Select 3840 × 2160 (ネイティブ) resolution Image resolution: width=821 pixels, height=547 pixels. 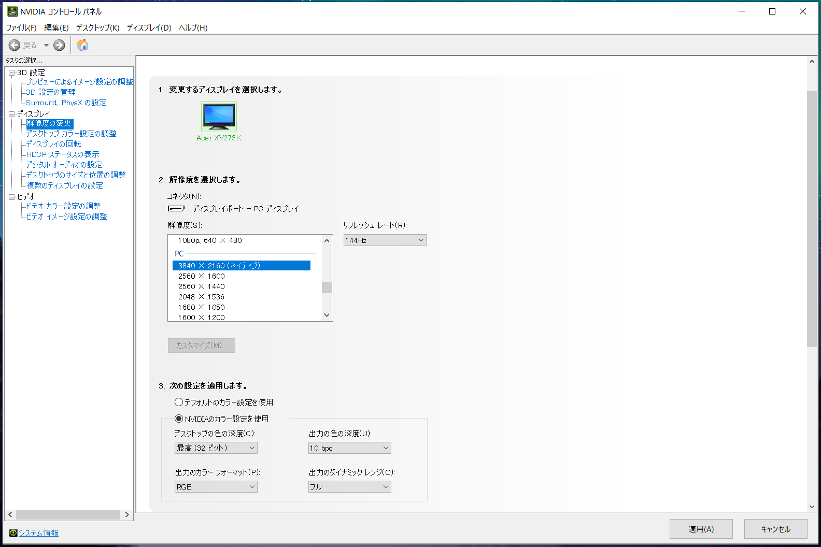pos(242,266)
